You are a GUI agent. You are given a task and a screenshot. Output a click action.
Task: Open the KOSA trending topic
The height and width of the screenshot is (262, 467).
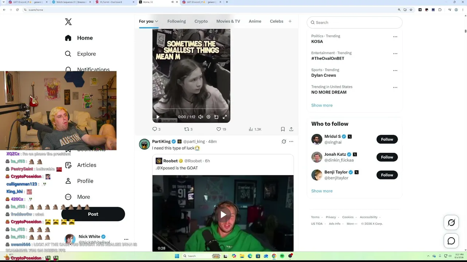tap(317, 41)
